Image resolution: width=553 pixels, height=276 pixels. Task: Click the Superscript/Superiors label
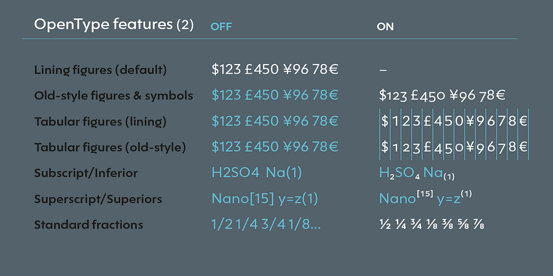98,199
